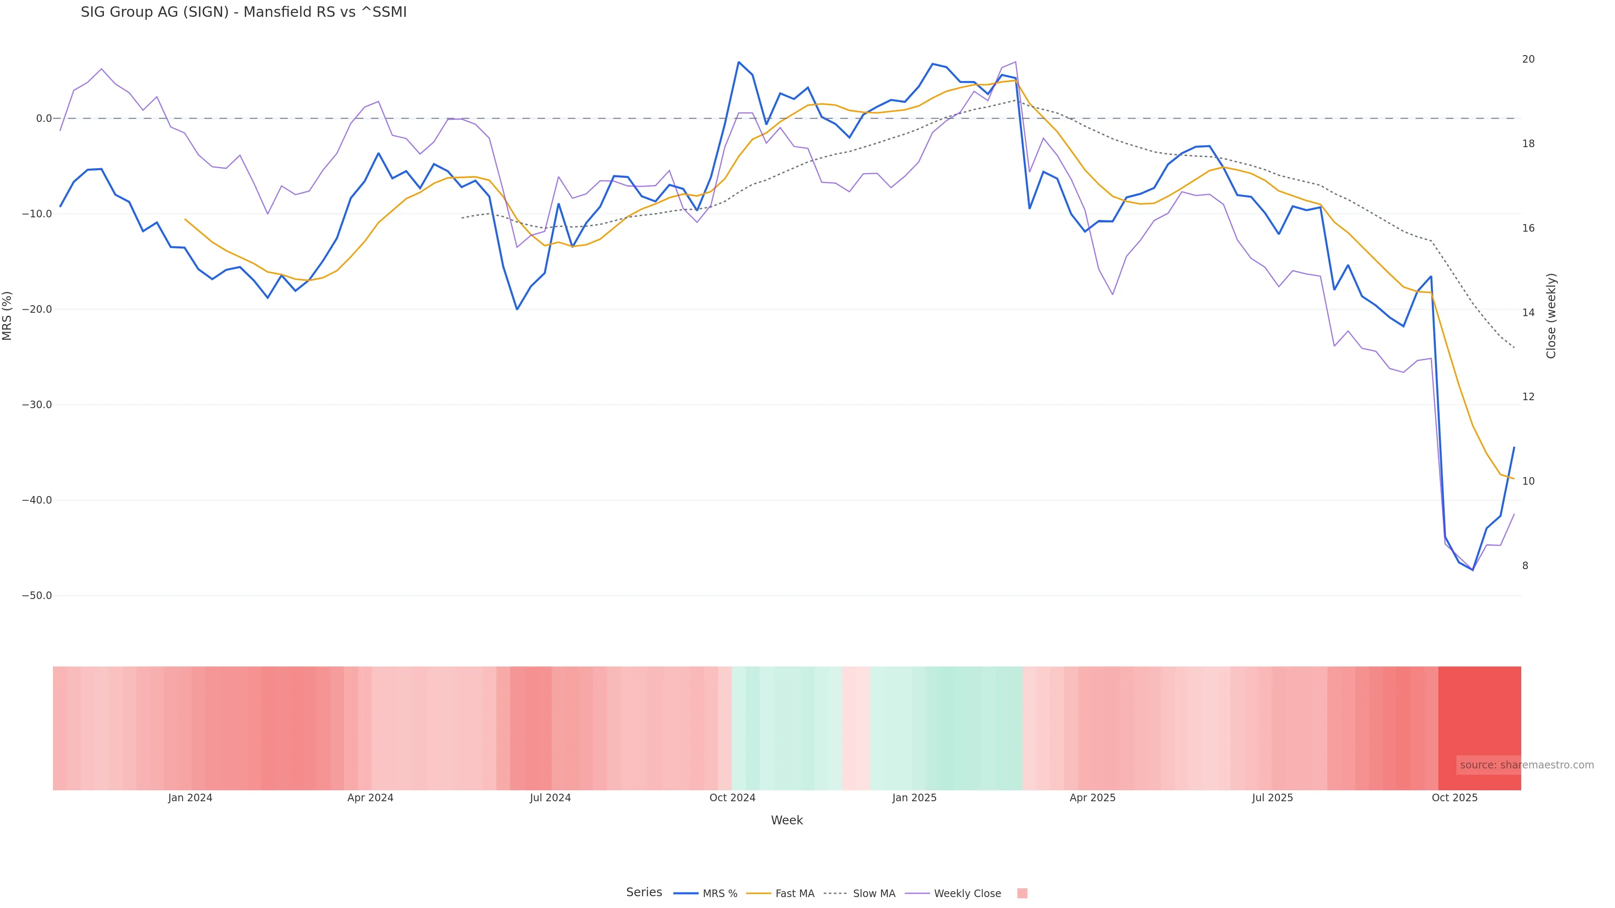Viewport: 1615px width, 908px height.
Task: Click the pink legend color swatch
Action: point(1022,894)
